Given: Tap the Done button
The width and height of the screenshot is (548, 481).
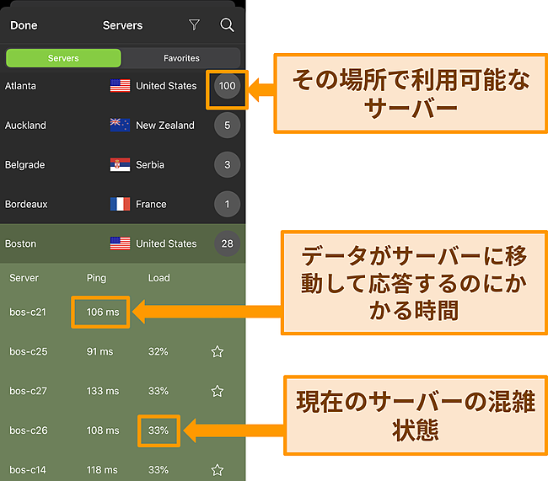Looking at the screenshot, I should coord(24,25).
